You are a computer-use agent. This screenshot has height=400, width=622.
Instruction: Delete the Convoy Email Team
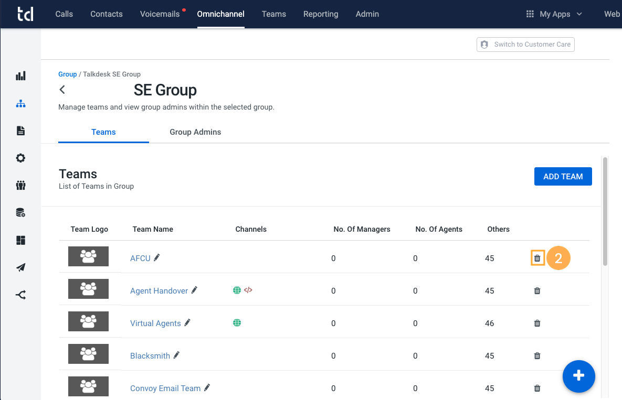click(537, 388)
